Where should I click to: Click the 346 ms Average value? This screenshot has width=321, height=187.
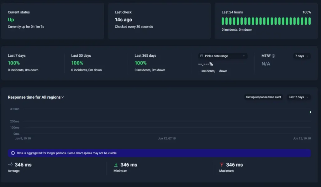pyautogui.click(x=23, y=165)
